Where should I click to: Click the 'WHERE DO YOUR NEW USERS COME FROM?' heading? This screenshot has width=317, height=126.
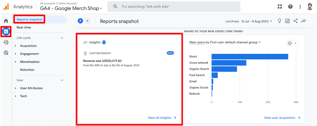pyautogui.click(x=214, y=32)
